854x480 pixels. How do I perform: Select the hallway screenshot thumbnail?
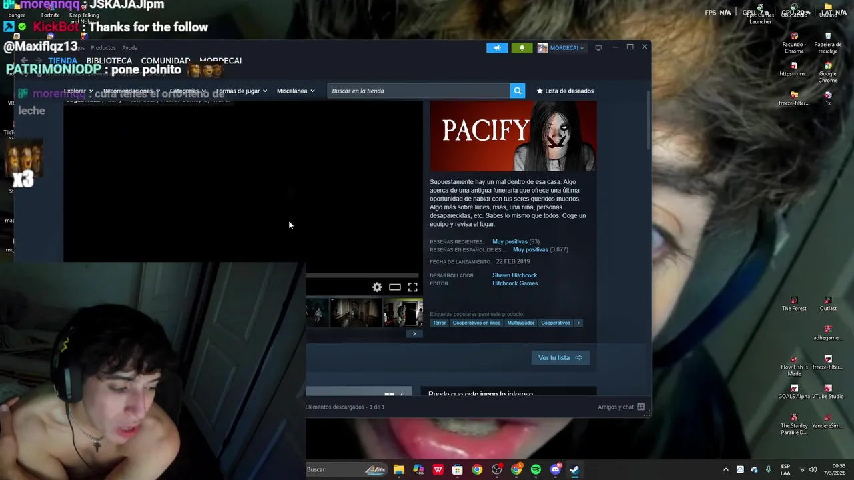click(x=356, y=313)
